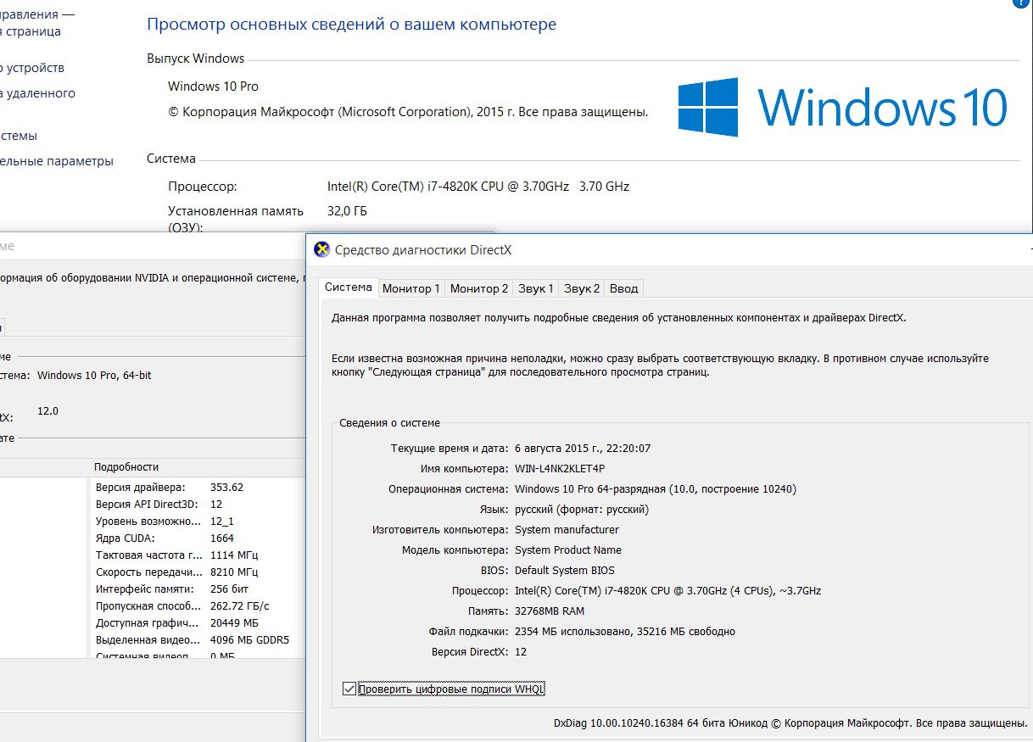Click the 'Подробности' column header

pyautogui.click(x=126, y=467)
